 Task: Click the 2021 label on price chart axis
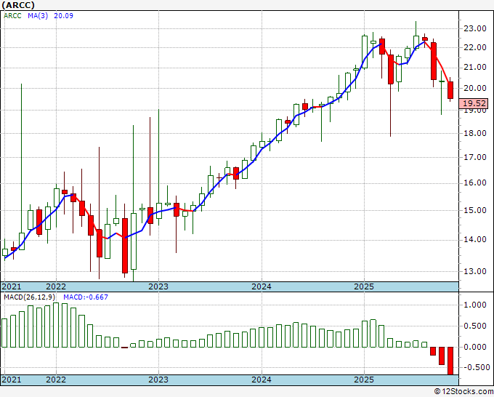pyautogui.click(x=12, y=286)
